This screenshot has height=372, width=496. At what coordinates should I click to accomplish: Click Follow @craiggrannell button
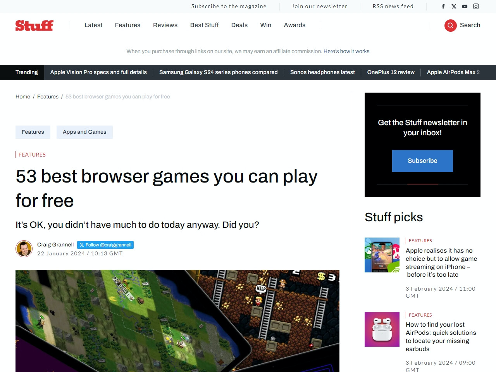point(105,245)
